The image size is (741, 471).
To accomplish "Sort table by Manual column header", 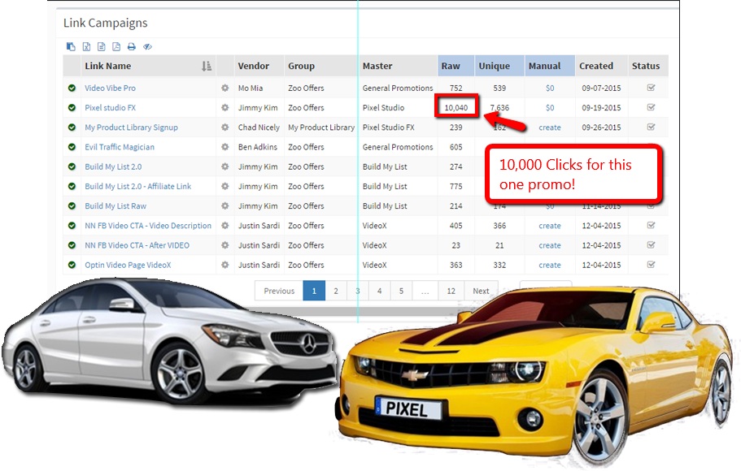I will (x=550, y=66).
